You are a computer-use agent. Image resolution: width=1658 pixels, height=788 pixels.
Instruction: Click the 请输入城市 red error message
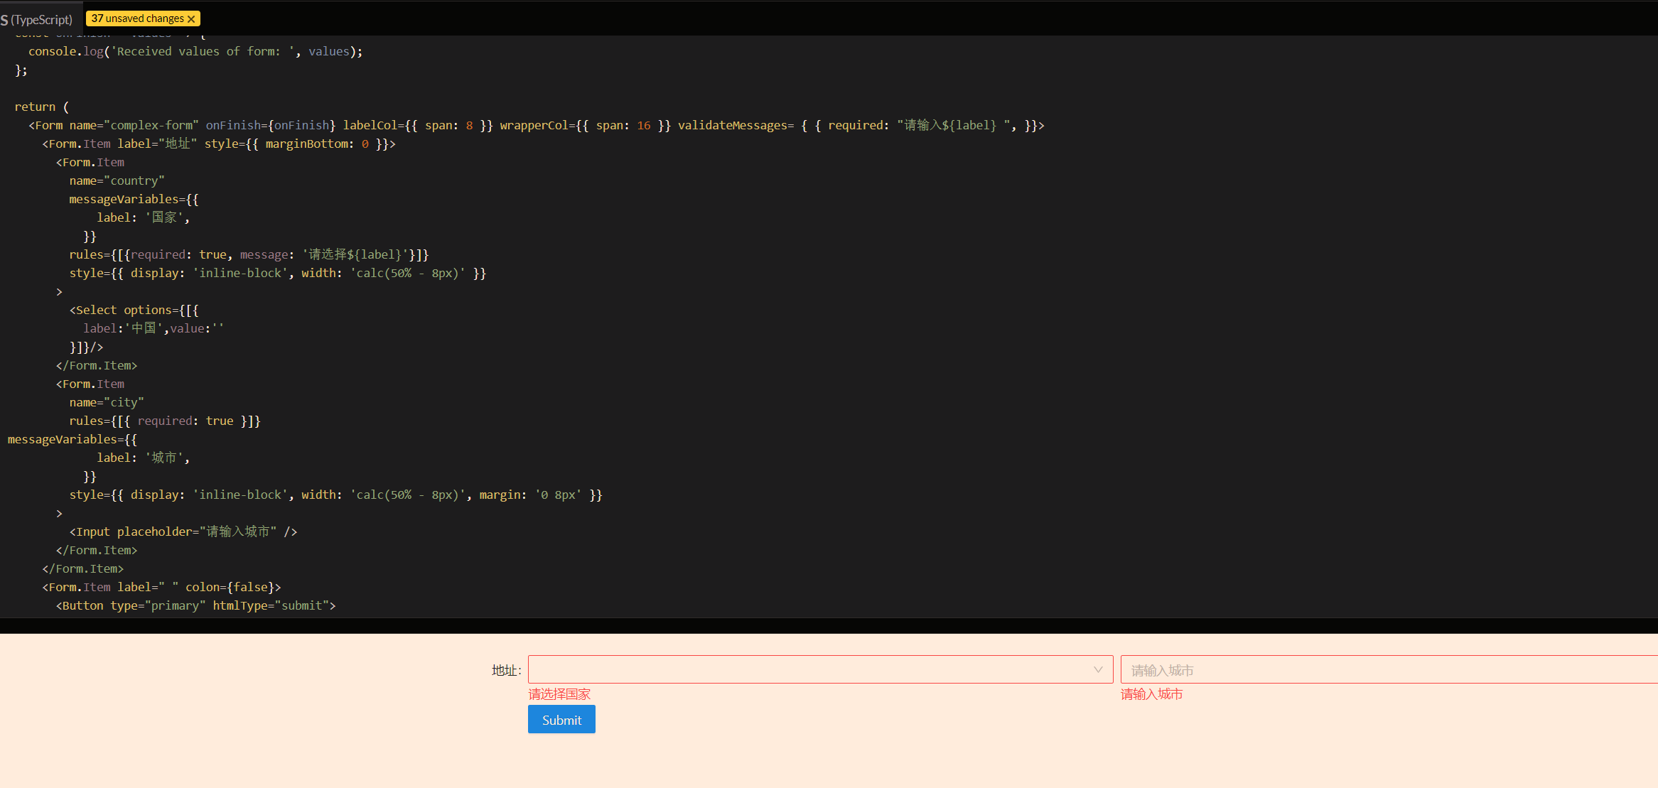click(x=1151, y=694)
